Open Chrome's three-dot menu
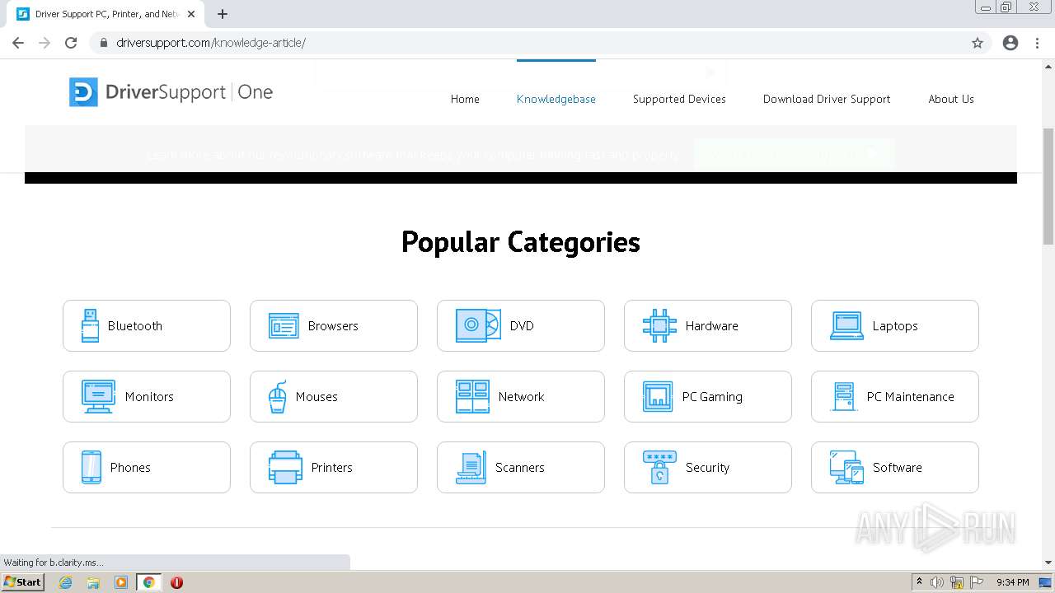 point(1037,43)
